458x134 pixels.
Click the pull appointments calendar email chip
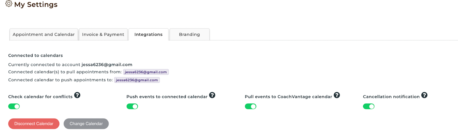146,72
